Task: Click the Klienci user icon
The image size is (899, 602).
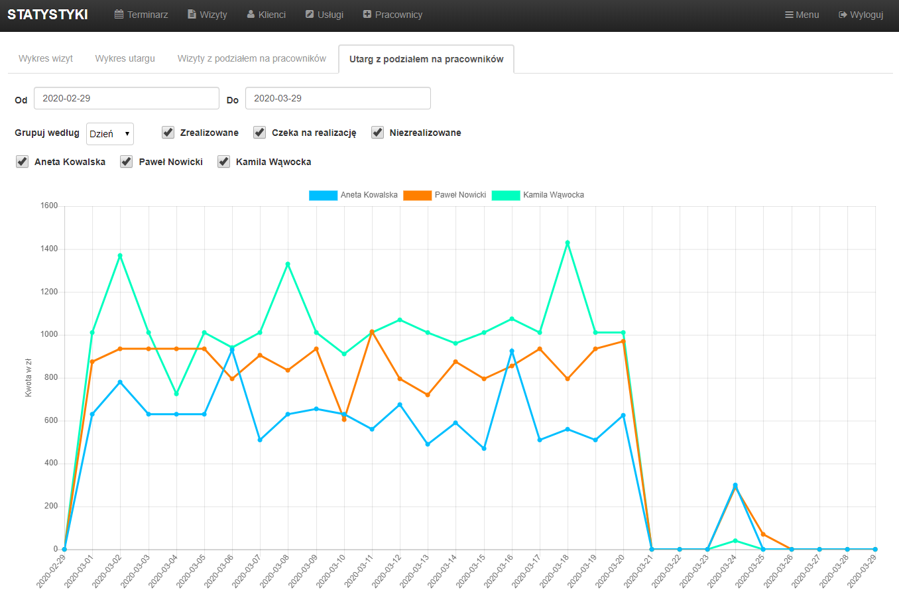Action: click(x=251, y=15)
